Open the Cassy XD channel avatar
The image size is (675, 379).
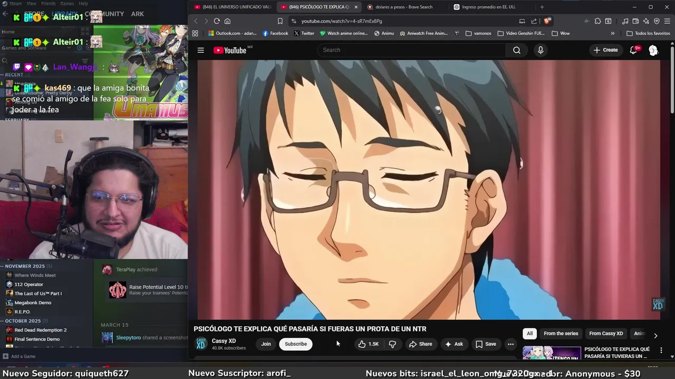(x=201, y=344)
